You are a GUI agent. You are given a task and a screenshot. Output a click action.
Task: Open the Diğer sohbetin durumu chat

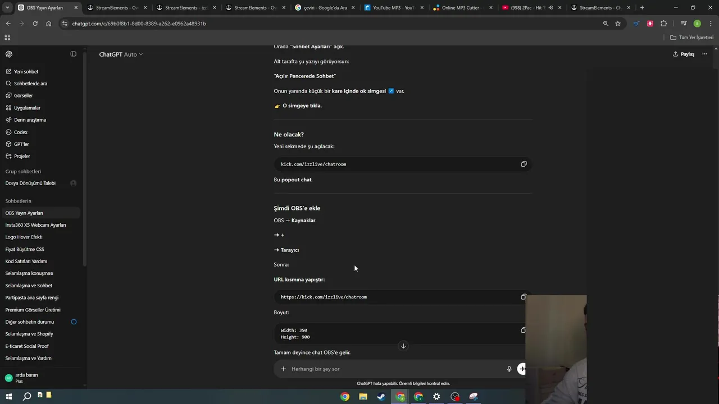(42, 322)
